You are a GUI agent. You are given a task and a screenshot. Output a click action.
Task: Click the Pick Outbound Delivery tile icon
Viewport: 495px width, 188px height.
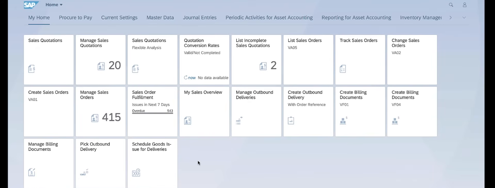84,172
